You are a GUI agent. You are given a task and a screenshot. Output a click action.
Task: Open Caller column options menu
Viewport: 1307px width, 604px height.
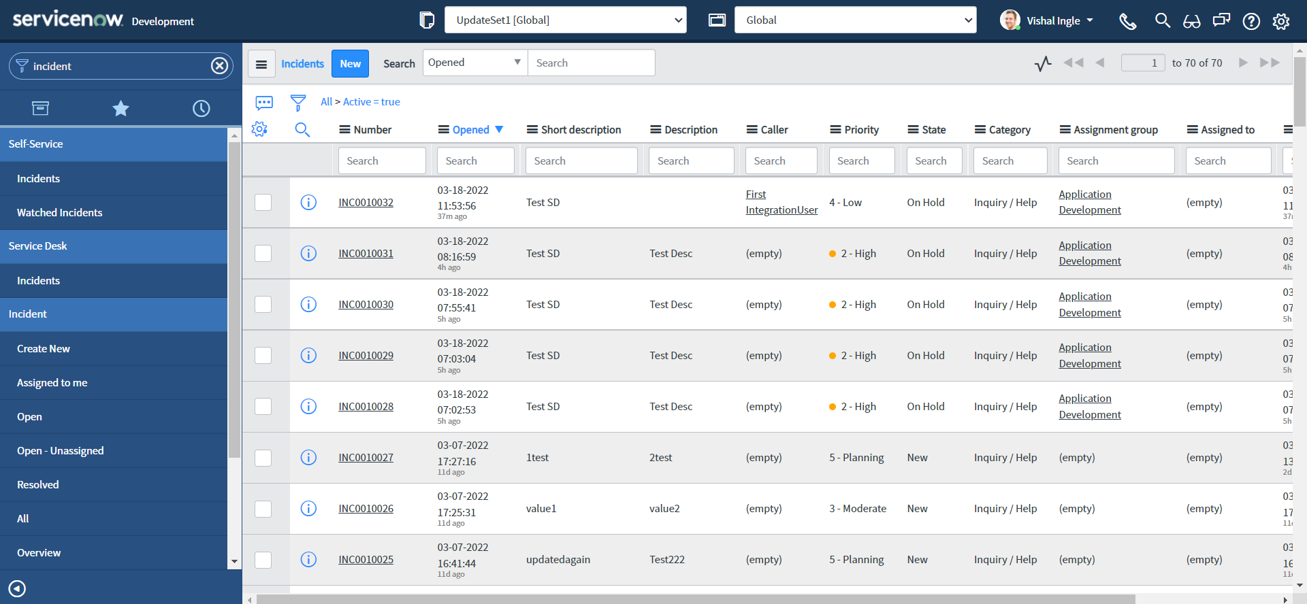(x=752, y=130)
